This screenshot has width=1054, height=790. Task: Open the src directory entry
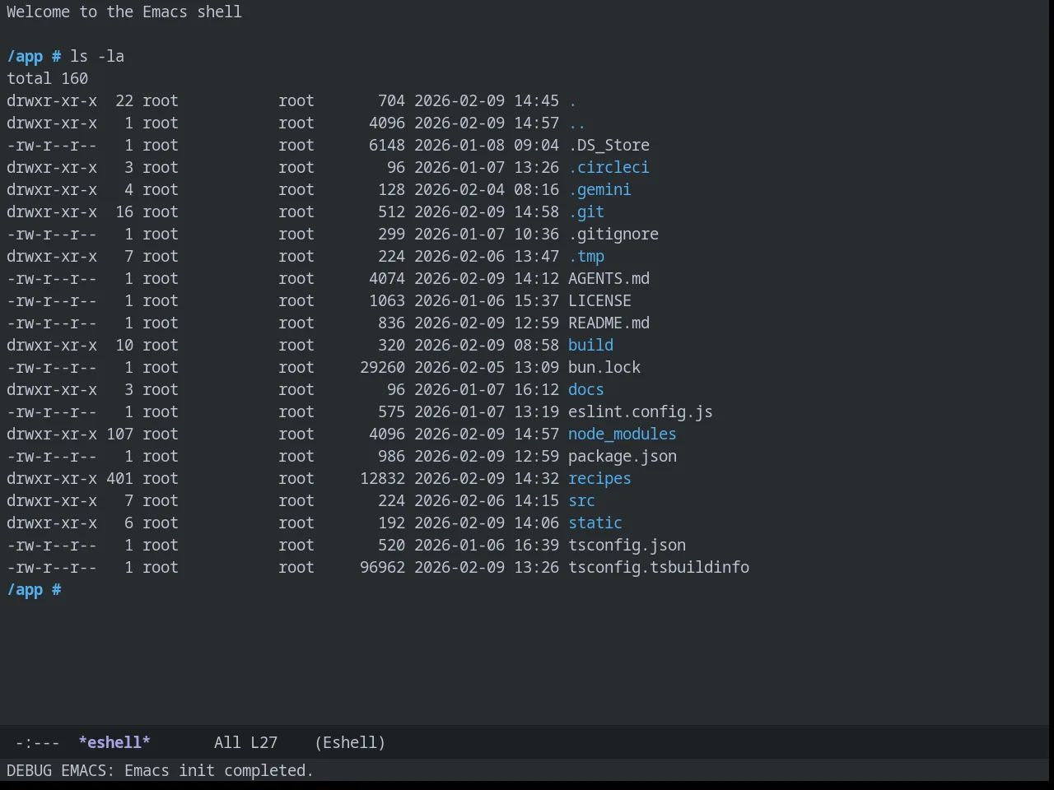tap(581, 500)
